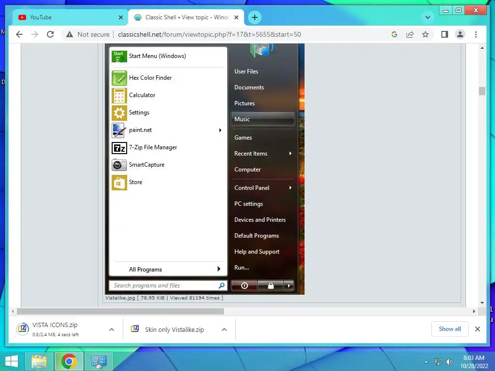Open File Explorer from taskbar
Image resolution: width=495 pixels, height=371 pixels.
(x=39, y=361)
